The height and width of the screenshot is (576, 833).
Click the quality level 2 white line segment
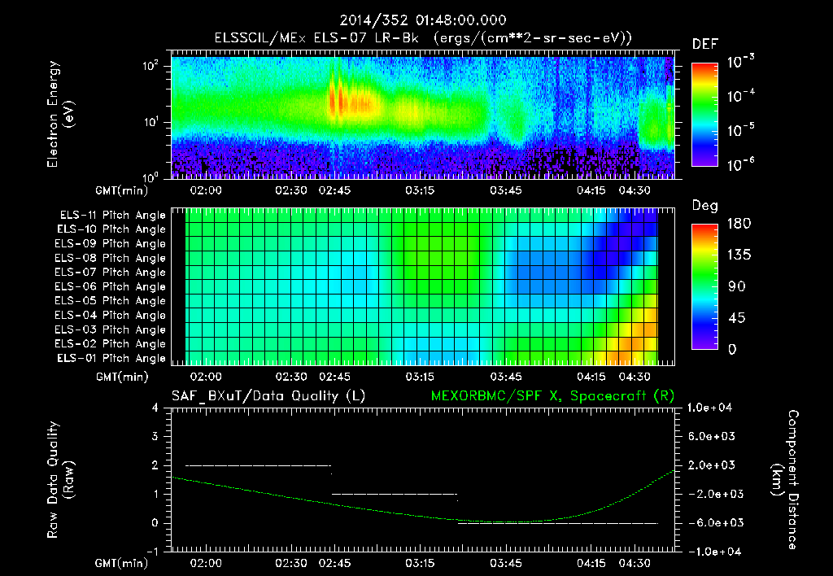point(258,465)
